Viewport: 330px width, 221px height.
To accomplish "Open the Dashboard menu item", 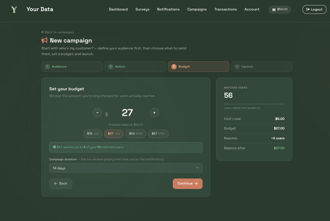I will [118, 9].
